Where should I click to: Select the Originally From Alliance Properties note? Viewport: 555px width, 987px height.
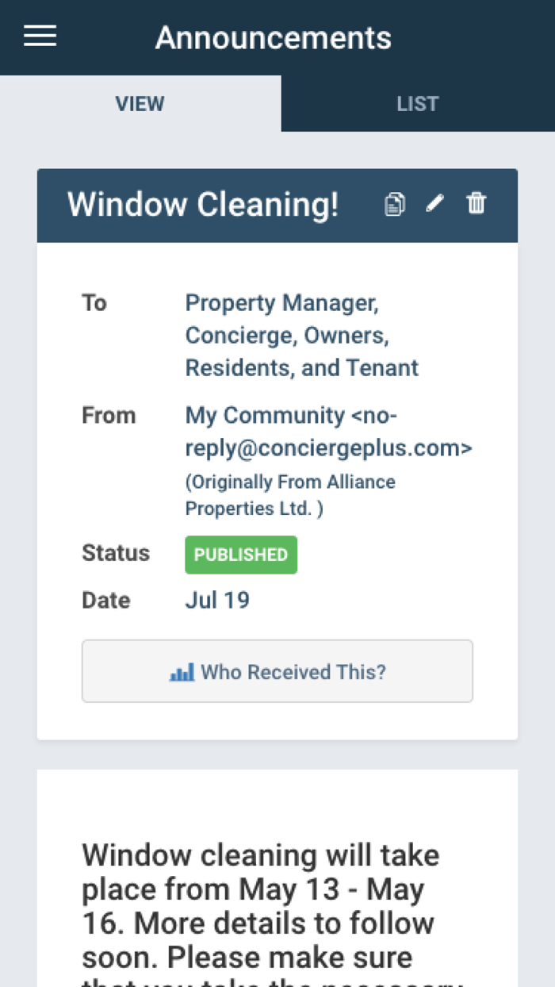290,495
